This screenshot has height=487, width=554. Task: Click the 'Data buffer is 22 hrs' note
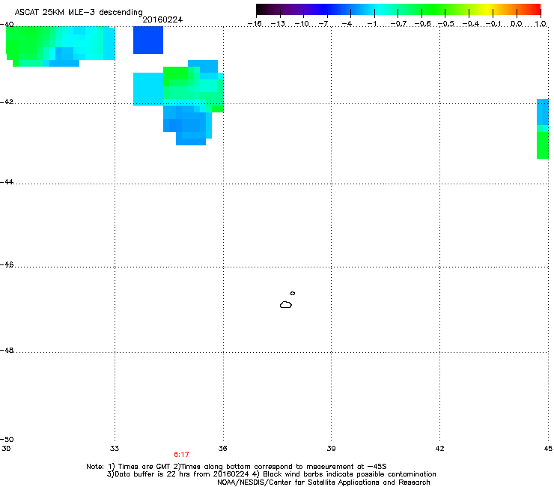271,474
